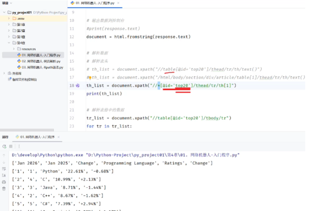Click the print console output icon

coord(4,182)
